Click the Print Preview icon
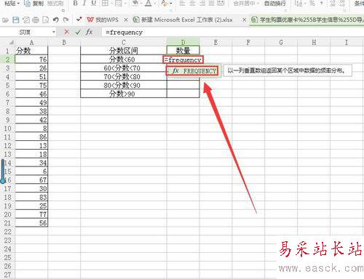Viewport: 364px width, 279px height. [x=45, y=20]
